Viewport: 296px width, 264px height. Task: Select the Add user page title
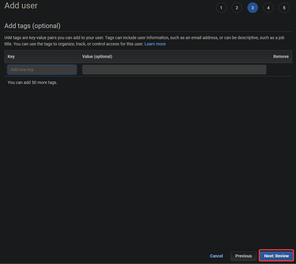point(21,5)
